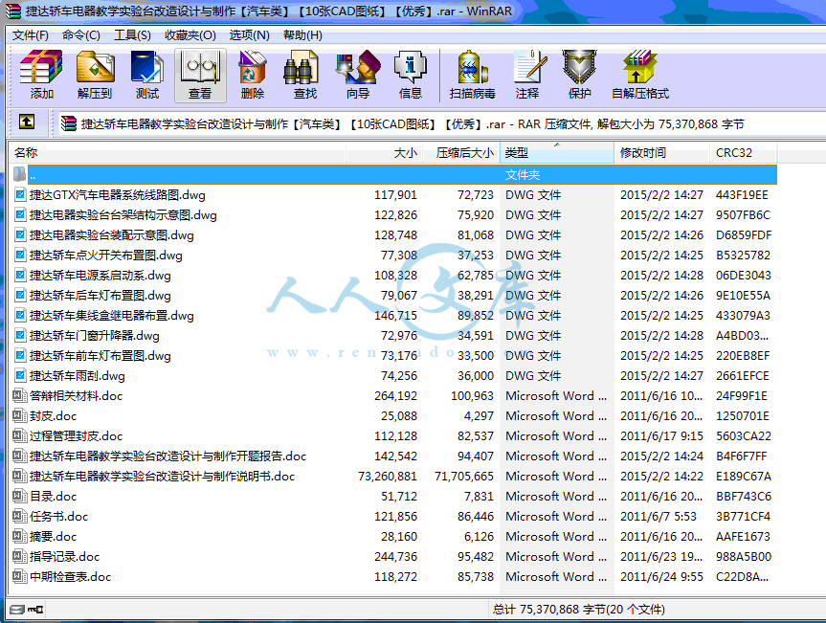Click the DWG icon for 捷达轿车雨刮.dwg

coord(20,375)
